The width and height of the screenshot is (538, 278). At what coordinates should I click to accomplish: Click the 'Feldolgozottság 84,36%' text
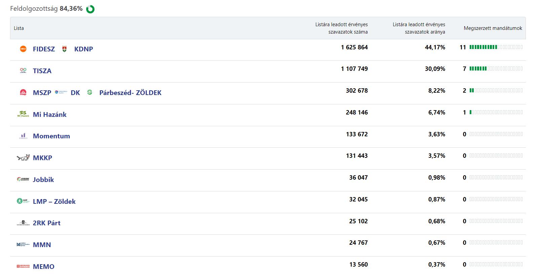tap(46, 9)
